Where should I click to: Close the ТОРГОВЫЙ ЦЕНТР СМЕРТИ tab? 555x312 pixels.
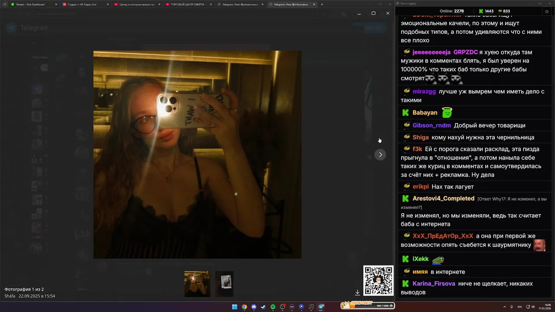pyautogui.click(x=210, y=4)
